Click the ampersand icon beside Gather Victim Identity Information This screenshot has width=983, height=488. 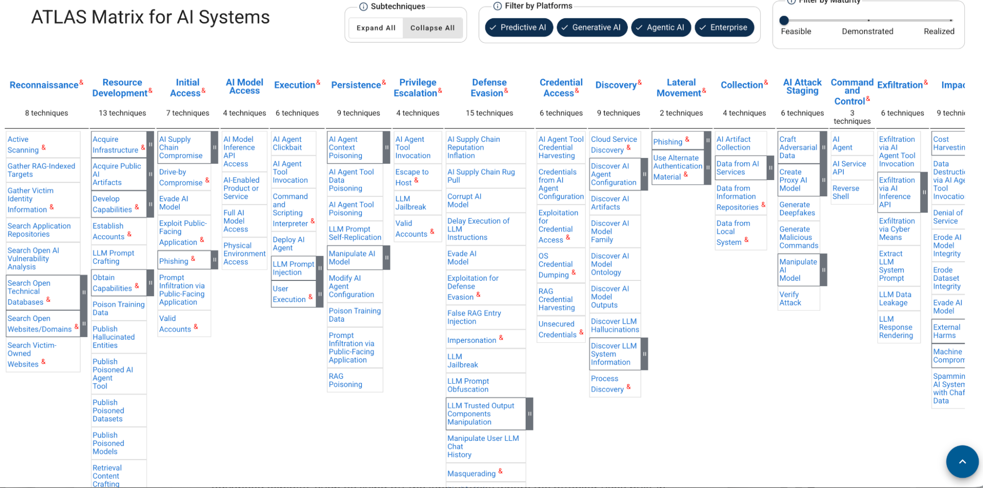(x=52, y=207)
